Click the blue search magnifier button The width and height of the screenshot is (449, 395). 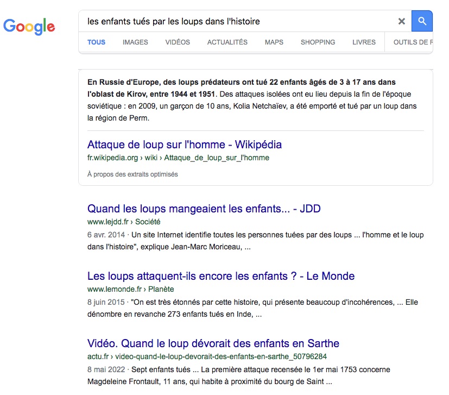pos(422,21)
